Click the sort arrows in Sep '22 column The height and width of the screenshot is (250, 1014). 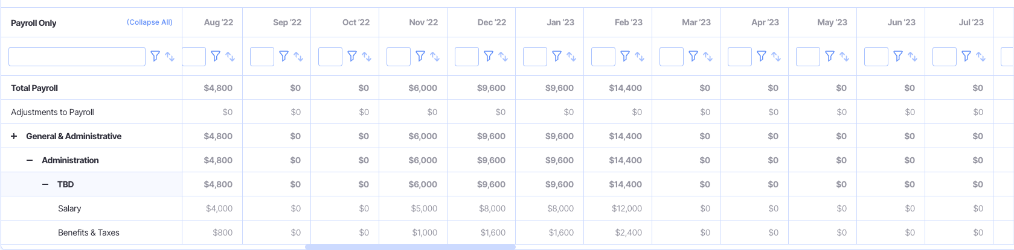298,57
